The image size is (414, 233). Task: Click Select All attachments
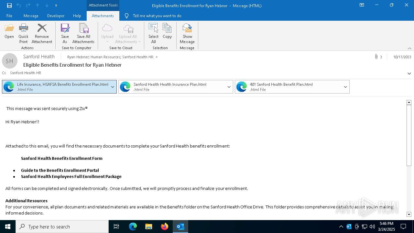coord(154,34)
